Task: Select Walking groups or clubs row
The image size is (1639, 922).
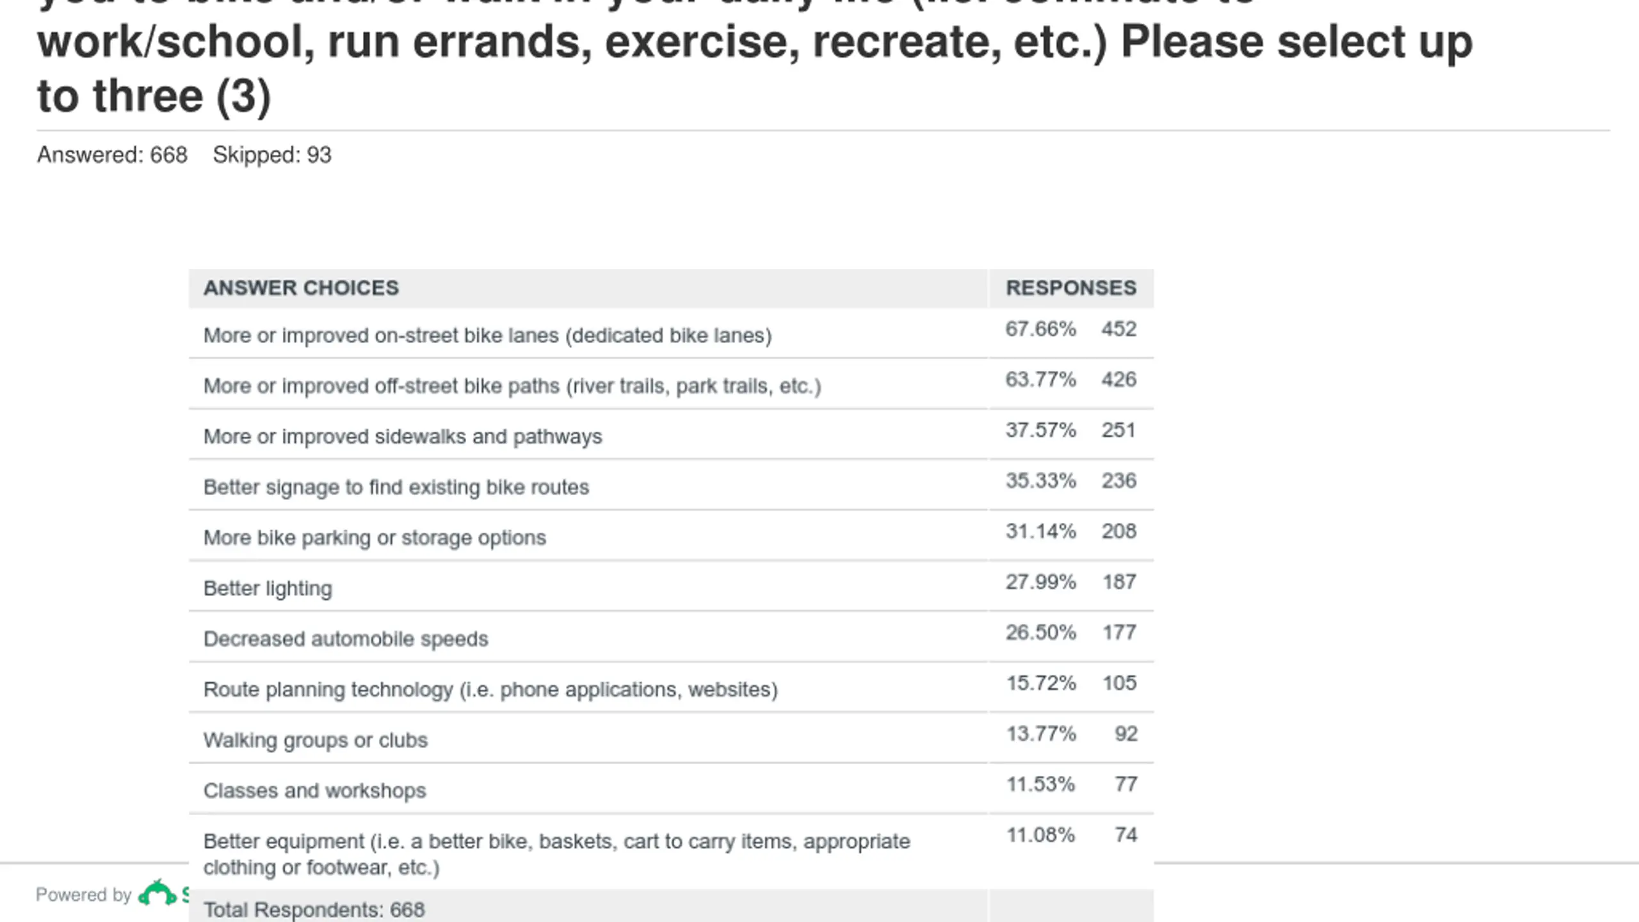Action: 671,738
